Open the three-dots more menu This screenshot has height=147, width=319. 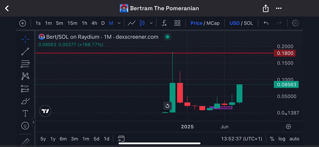tap(279, 8)
